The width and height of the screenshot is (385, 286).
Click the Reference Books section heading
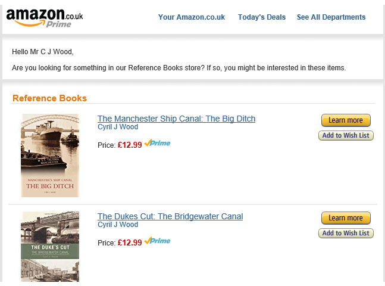pyautogui.click(x=49, y=98)
